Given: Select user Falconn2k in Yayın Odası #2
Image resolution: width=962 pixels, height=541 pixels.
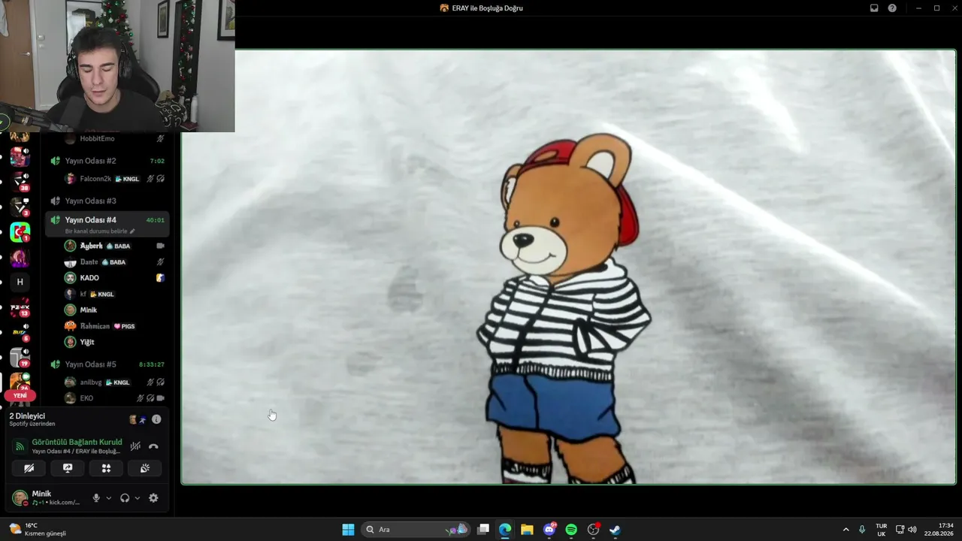Looking at the screenshot, I should [x=115, y=179].
